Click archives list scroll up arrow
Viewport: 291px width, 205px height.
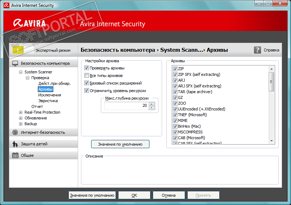[272, 69]
